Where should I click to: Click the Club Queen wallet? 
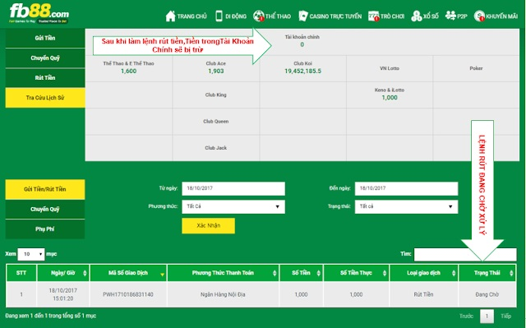pos(215,122)
